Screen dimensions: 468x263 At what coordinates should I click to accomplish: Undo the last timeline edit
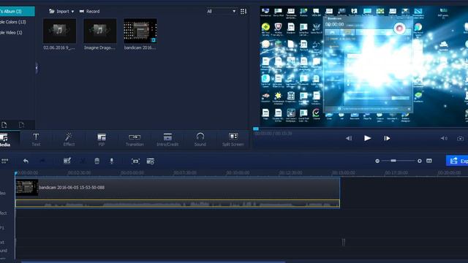(26, 161)
